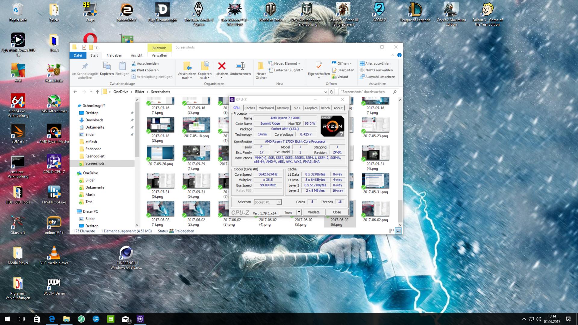The image size is (578, 325).
Task: Click Umbenennen rename in the ribbon
Action: pos(240,69)
